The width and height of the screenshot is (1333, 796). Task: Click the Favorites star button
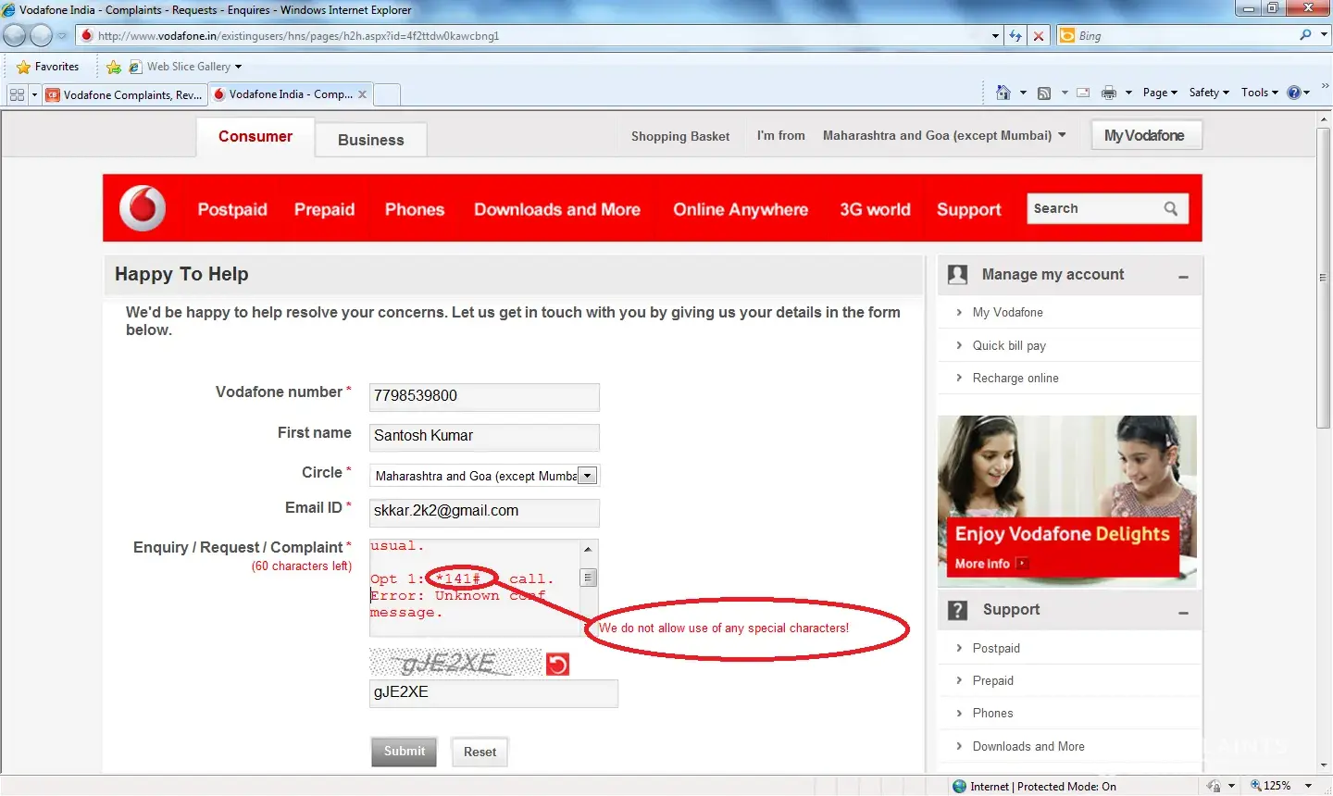click(48, 67)
